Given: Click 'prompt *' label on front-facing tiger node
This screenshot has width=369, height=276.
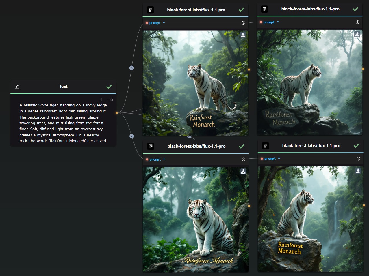Looking at the screenshot, I should (x=157, y=159).
